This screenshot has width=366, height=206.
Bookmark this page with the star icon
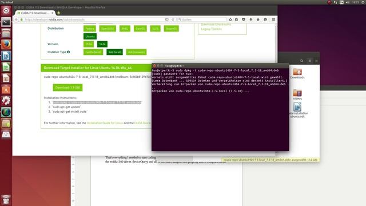pos(230,19)
